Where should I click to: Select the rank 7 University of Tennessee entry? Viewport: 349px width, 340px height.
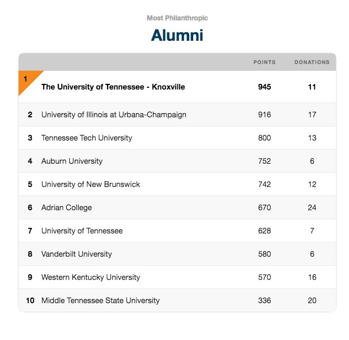pyautogui.click(x=177, y=231)
